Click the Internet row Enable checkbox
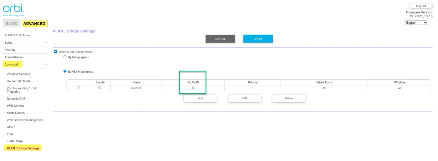 point(100,88)
